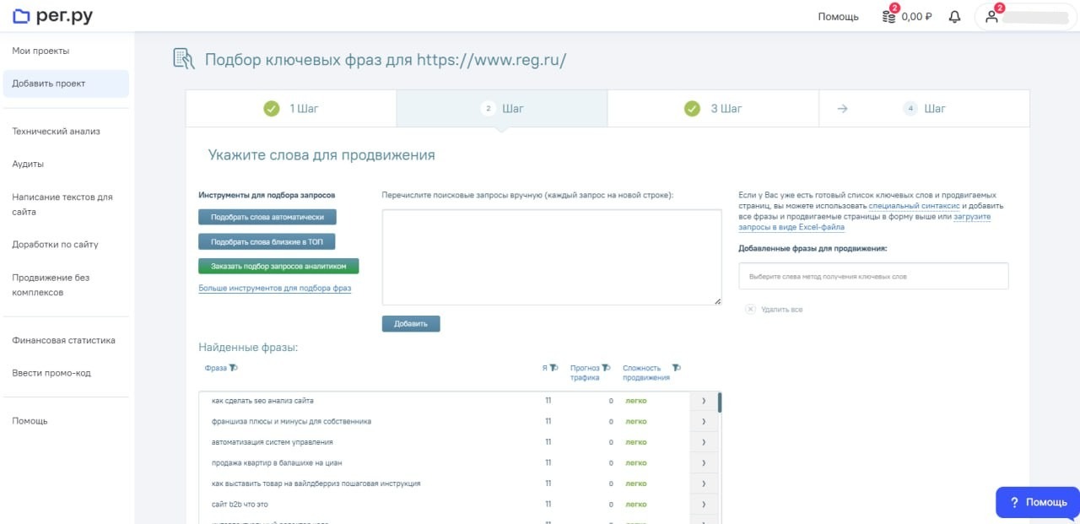Open Технический анализ in sidebar
Viewport: 1080px width, 524px height.
pos(56,132)
